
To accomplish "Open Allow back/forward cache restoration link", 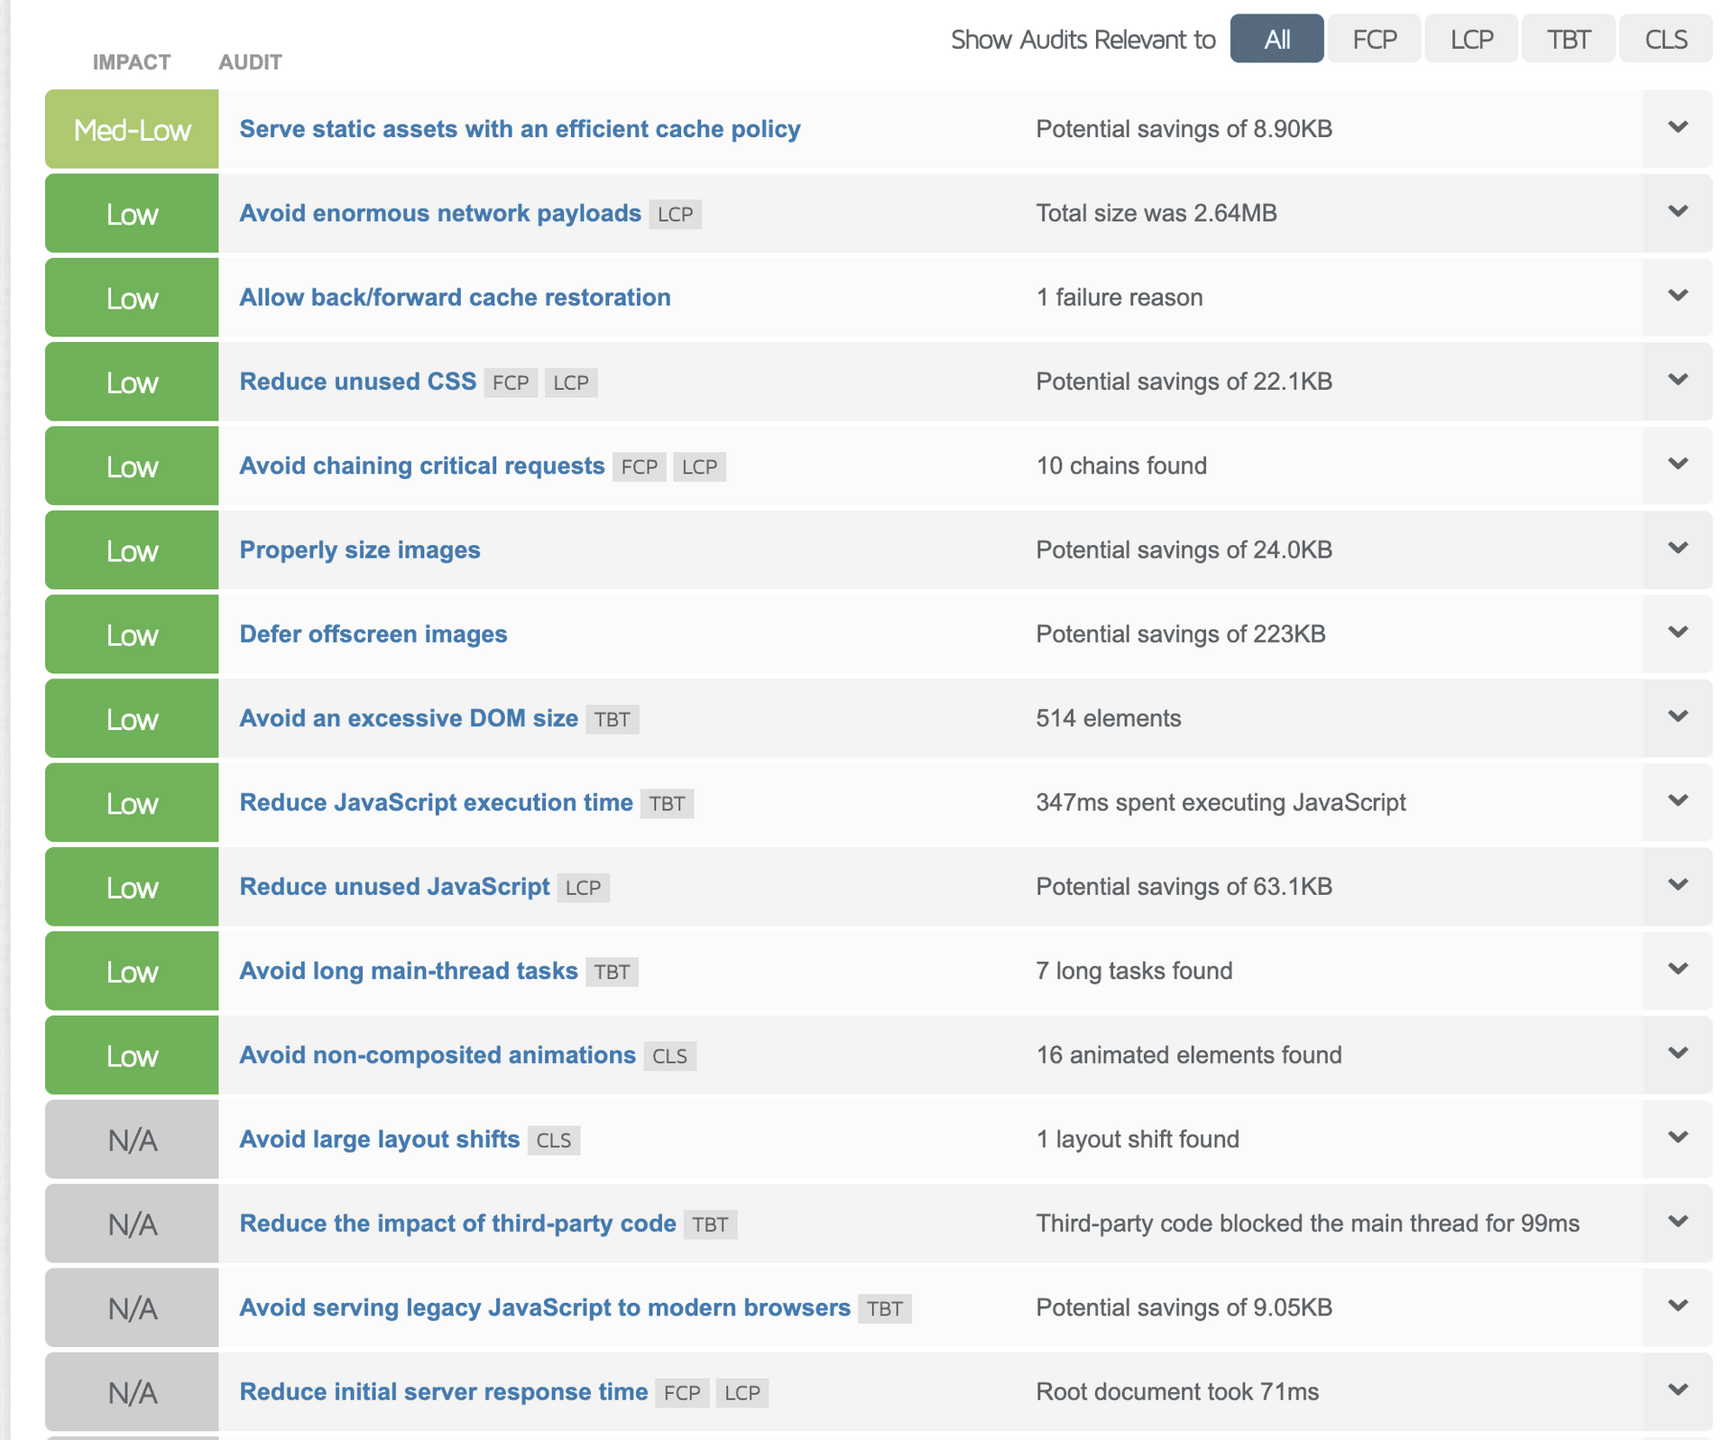I will point(455,297).
